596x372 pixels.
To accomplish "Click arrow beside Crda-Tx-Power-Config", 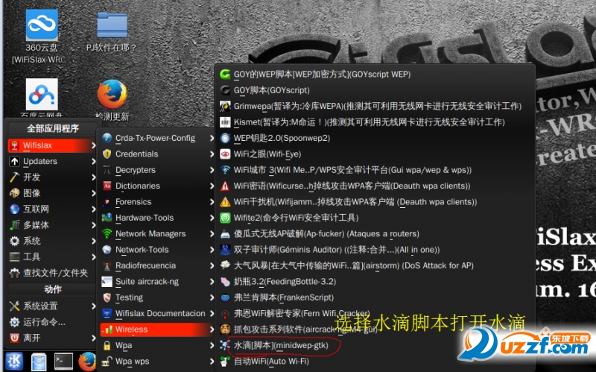I will tap(212, 138).
